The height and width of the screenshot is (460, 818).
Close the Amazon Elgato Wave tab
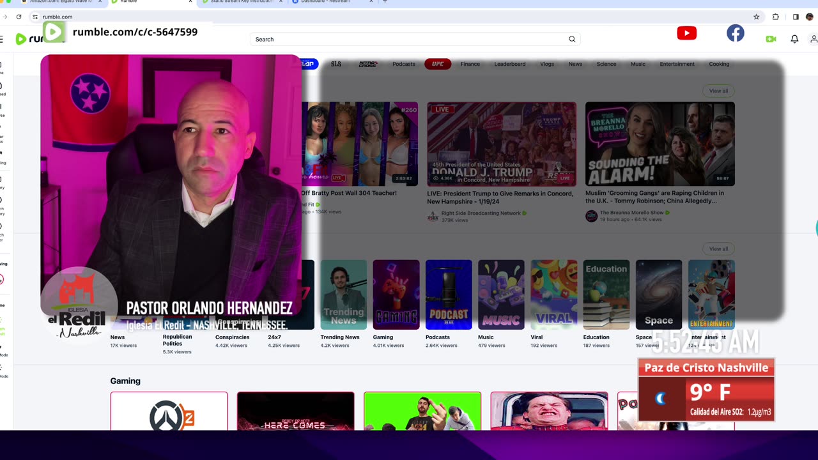coord(100,2)
